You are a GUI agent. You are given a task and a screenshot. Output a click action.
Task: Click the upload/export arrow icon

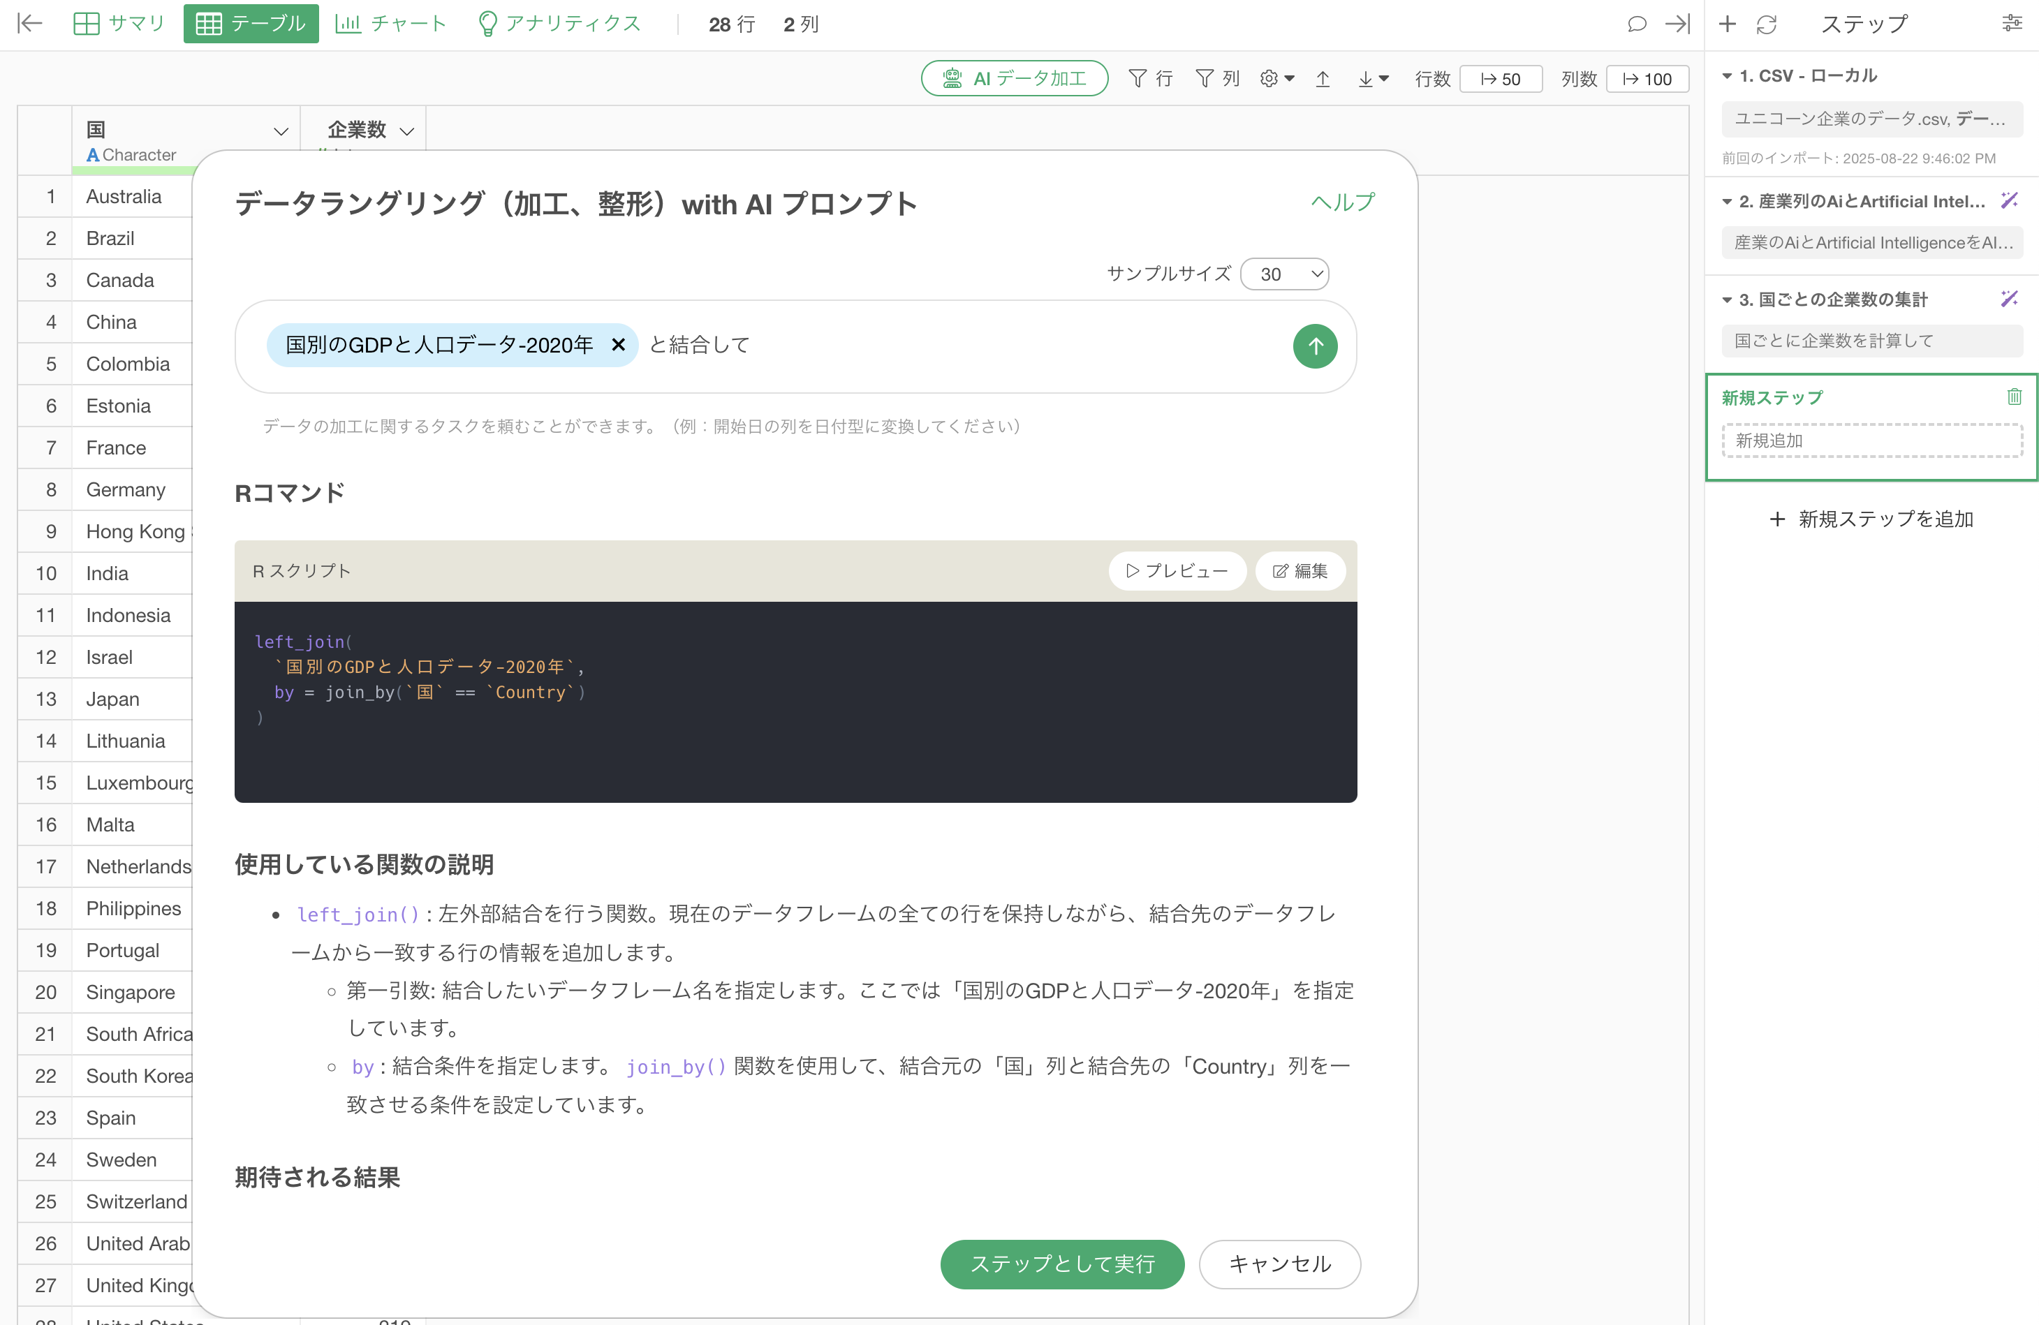coord(1323,78)
